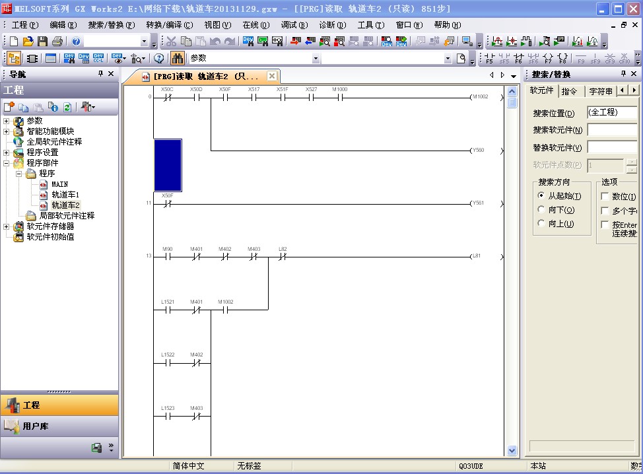
Task: Click the binoculars search icon
Action: click(177, 58)
